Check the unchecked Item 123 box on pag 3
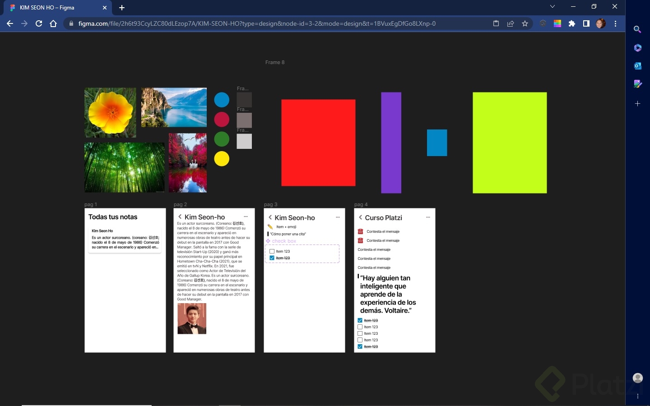The height and width of the screenshot is (406, 650). click(x=272, y=251)
